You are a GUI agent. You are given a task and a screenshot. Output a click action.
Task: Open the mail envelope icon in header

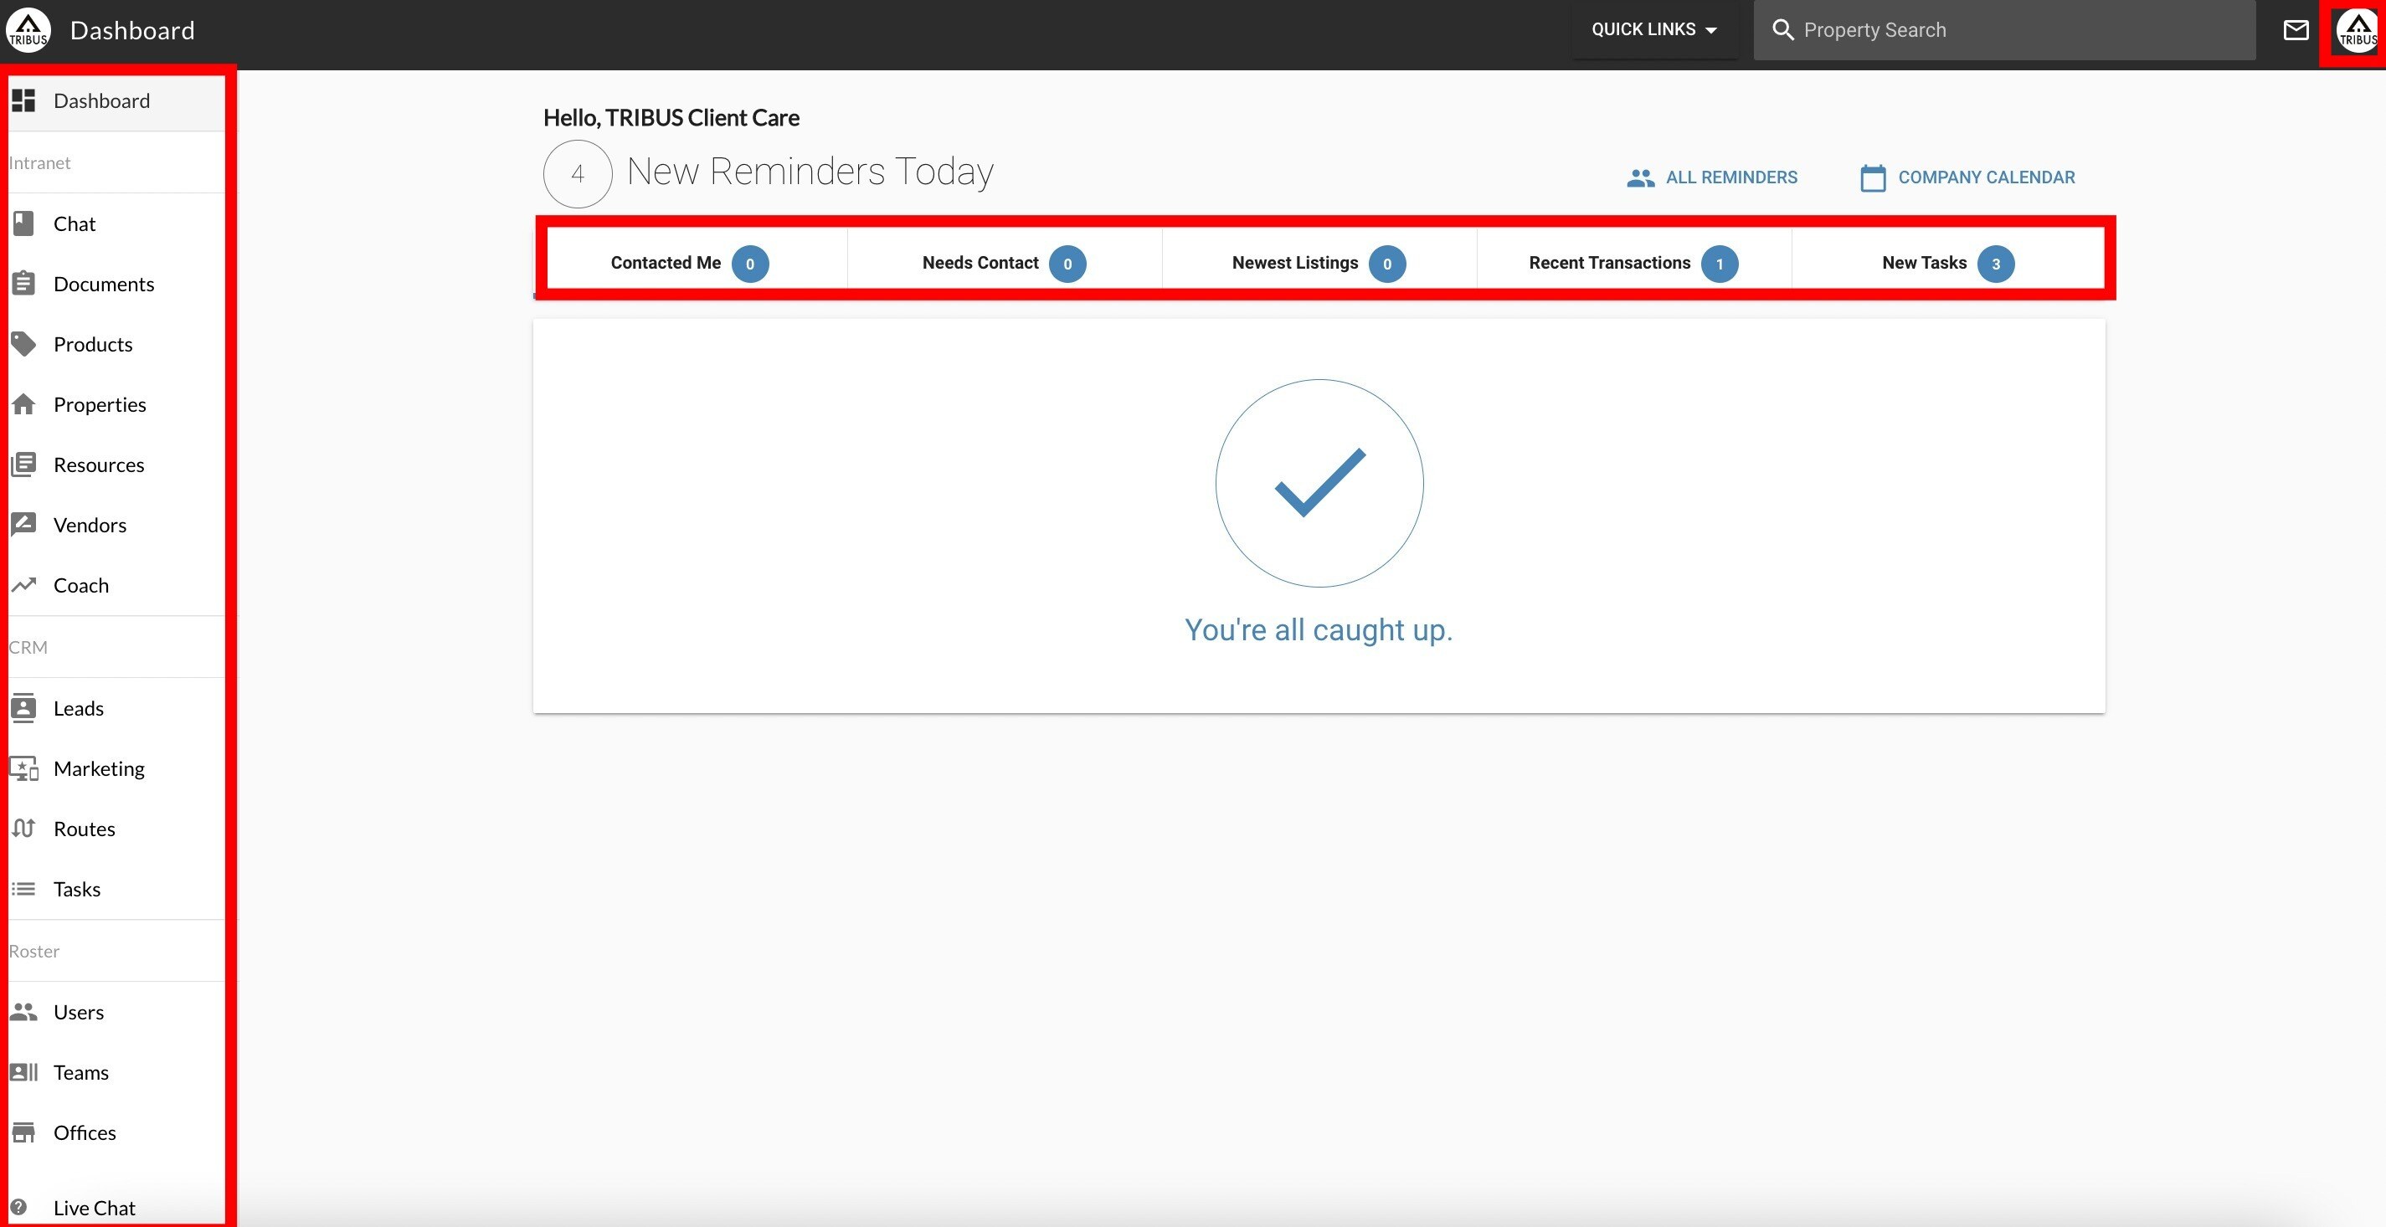(x=2296, y=29)
